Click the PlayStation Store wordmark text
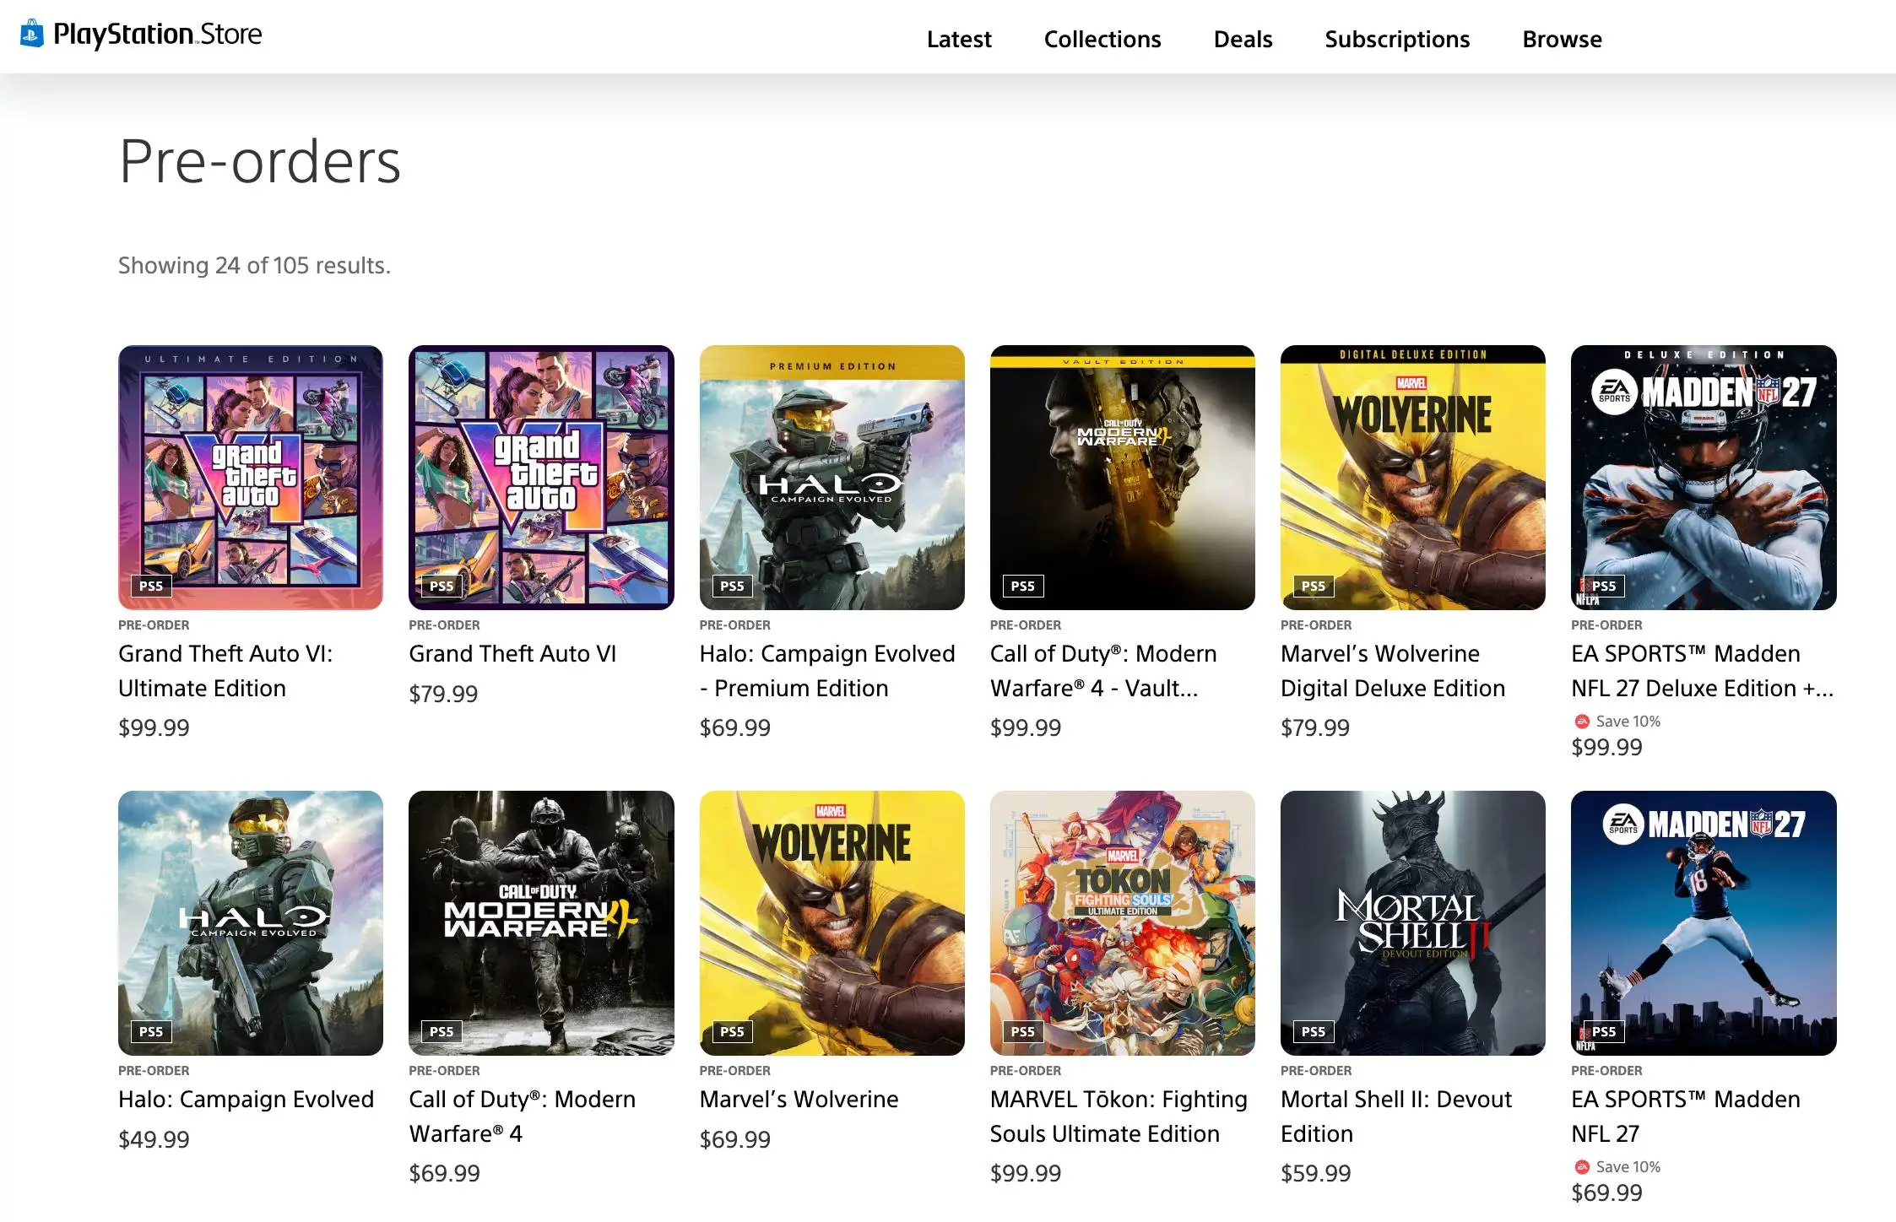 pos(157,35)
